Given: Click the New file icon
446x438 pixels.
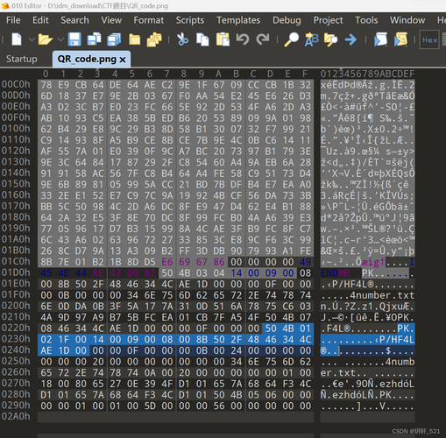Looking at the screenshot, I should click(17, 39).
